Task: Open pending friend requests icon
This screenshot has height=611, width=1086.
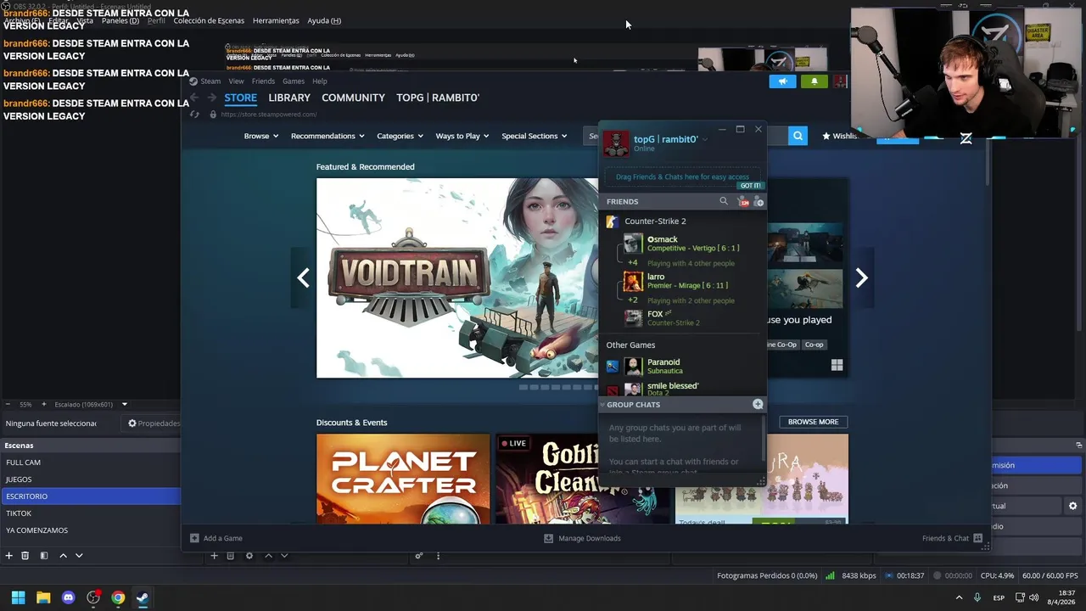Action: point(742,201)
